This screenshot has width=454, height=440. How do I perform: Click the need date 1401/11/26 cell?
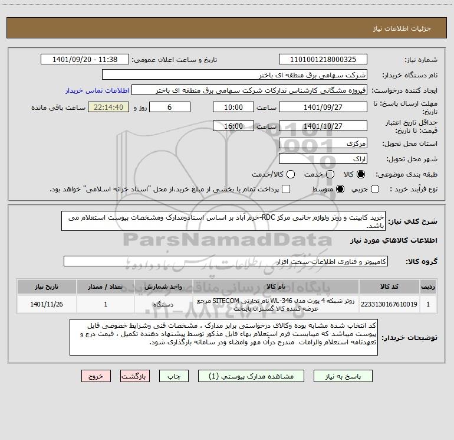click(x=47, y=304)
